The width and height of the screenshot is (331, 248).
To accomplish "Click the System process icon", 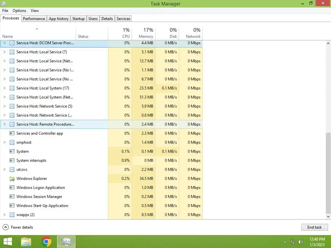I will (x=12, y=151).
